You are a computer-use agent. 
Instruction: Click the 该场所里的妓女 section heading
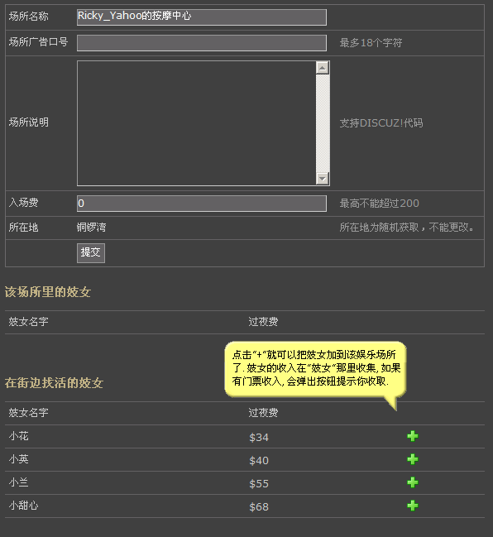pyautogui.click(x=48, y=292)
